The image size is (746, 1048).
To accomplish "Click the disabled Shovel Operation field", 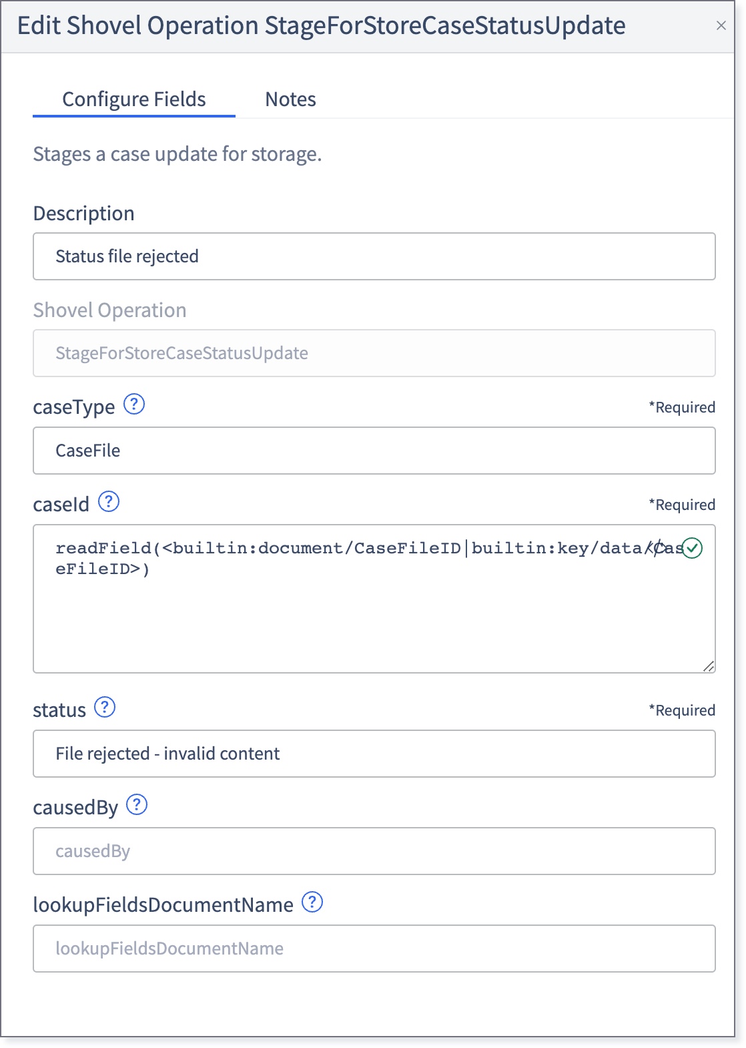I will coord(374,353).
